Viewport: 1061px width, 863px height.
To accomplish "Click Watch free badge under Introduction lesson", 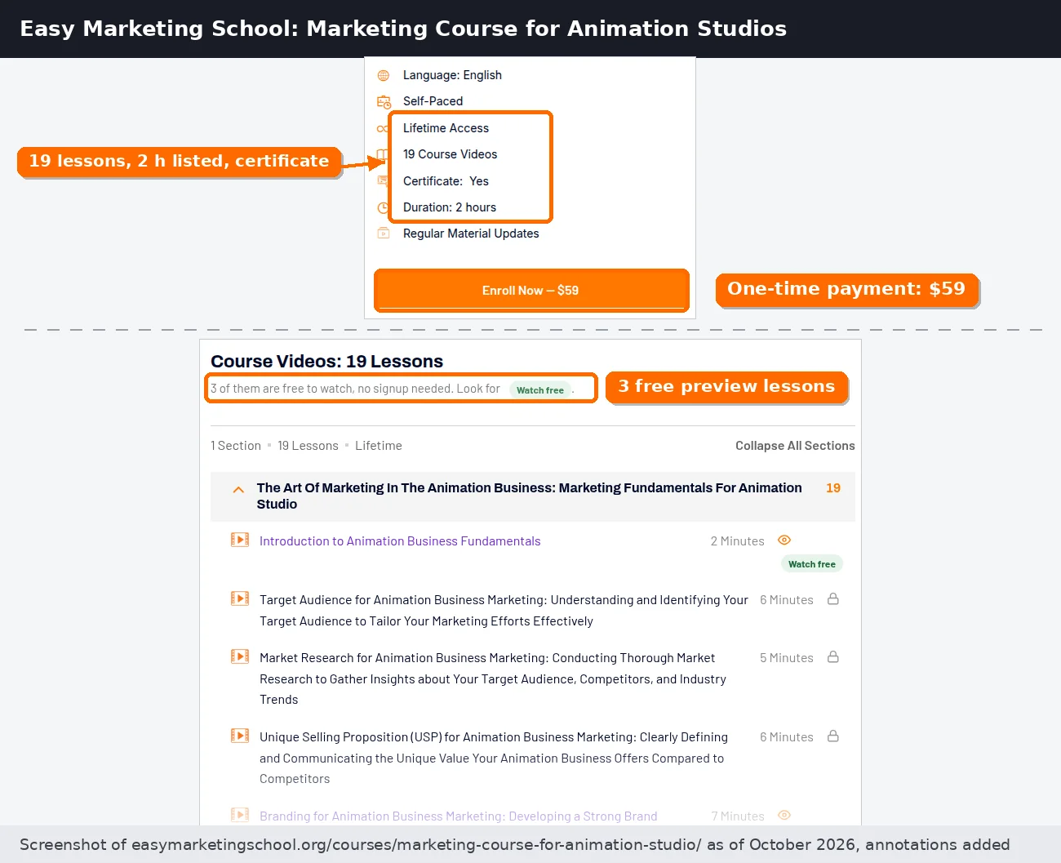I will coord(812,564).
